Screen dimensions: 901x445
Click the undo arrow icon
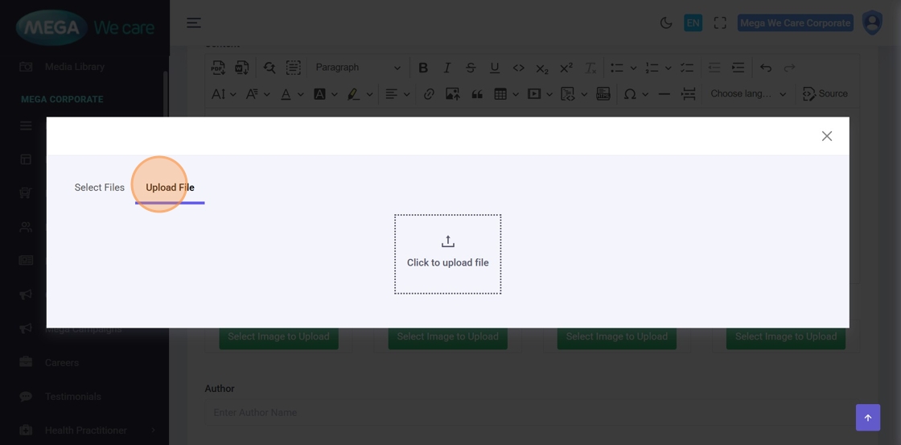pos(766,68)
